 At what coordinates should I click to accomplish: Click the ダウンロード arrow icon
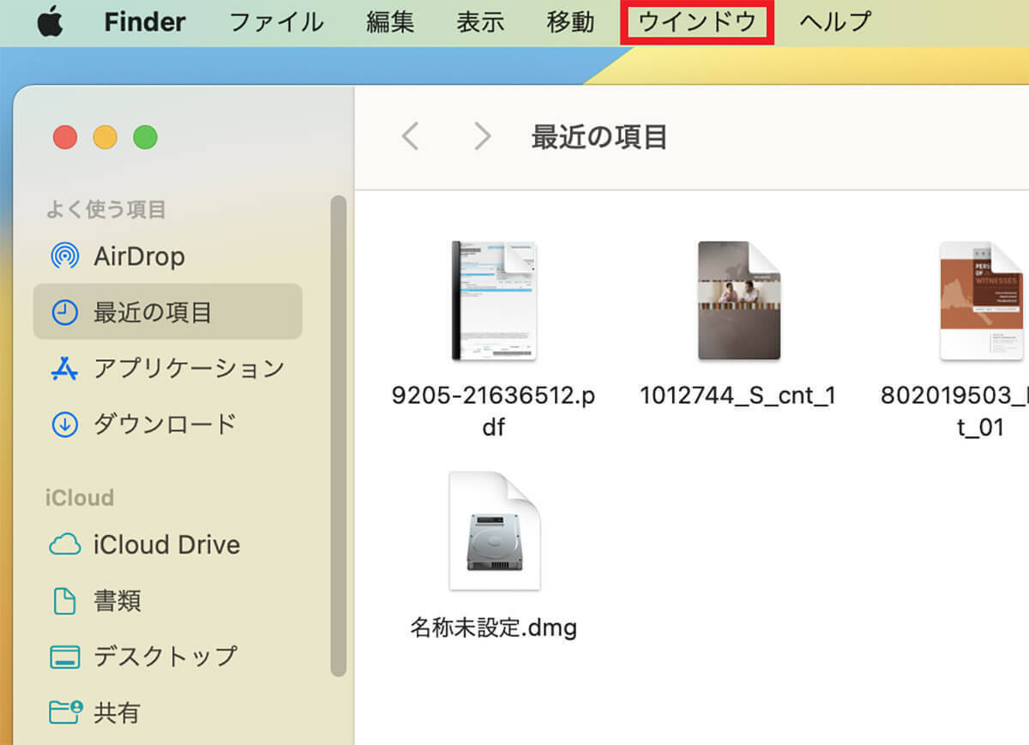(x=65, y=424)
